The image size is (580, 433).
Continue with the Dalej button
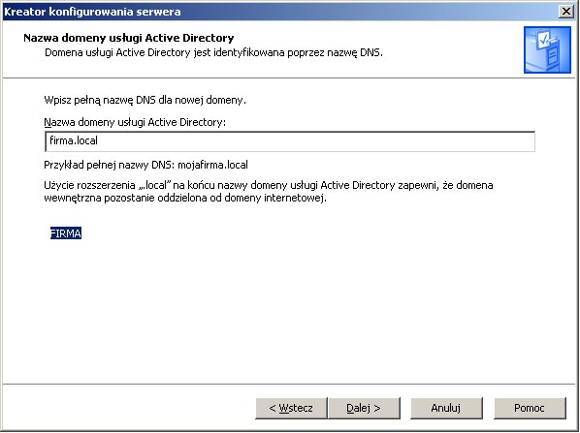tap(364, 408)
